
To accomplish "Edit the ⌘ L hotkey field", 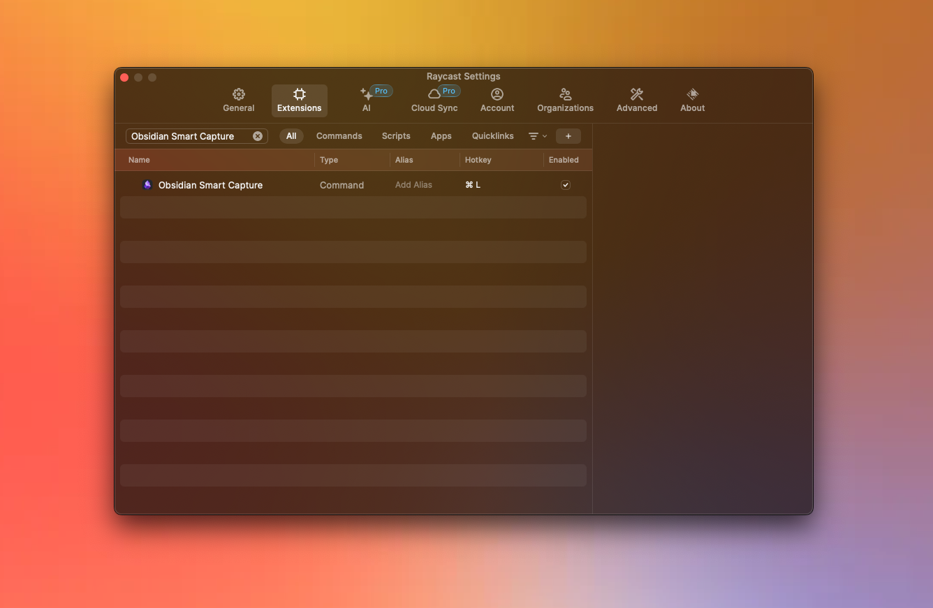I will pos(473,185).
